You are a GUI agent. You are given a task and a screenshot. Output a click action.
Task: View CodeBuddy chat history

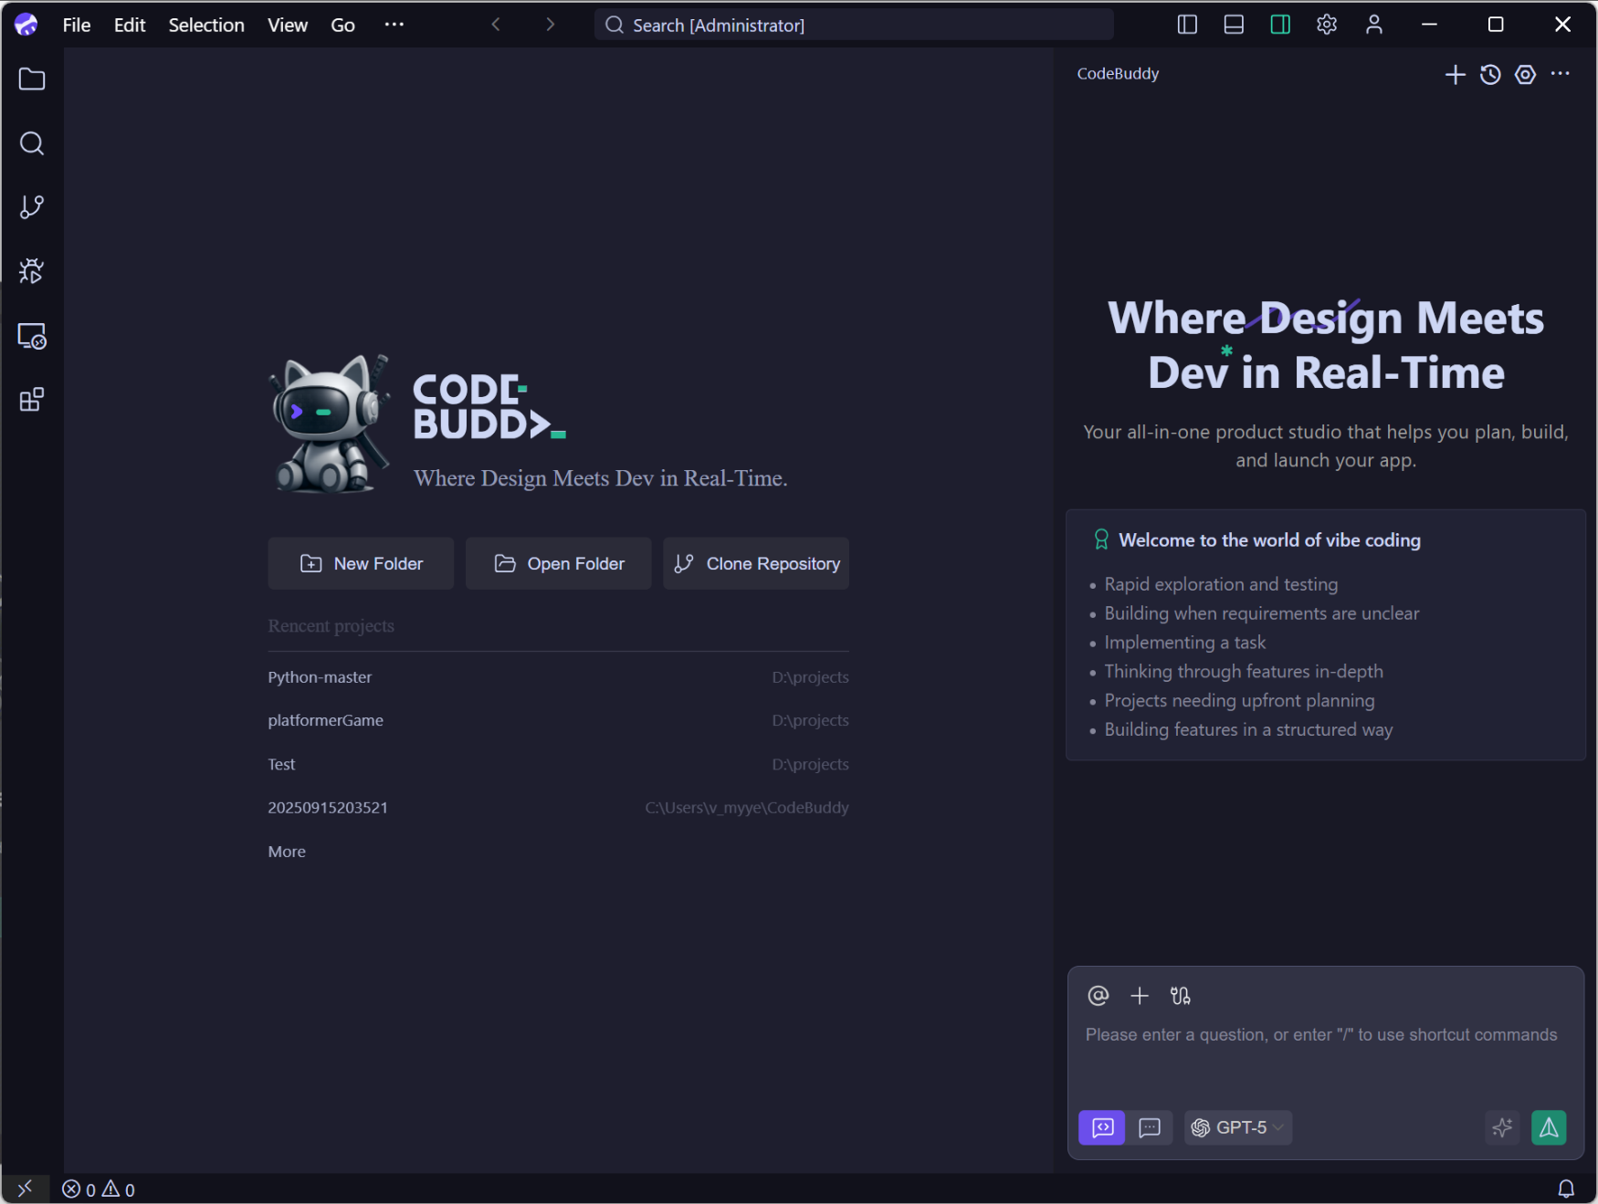[x=1490, y=75]
